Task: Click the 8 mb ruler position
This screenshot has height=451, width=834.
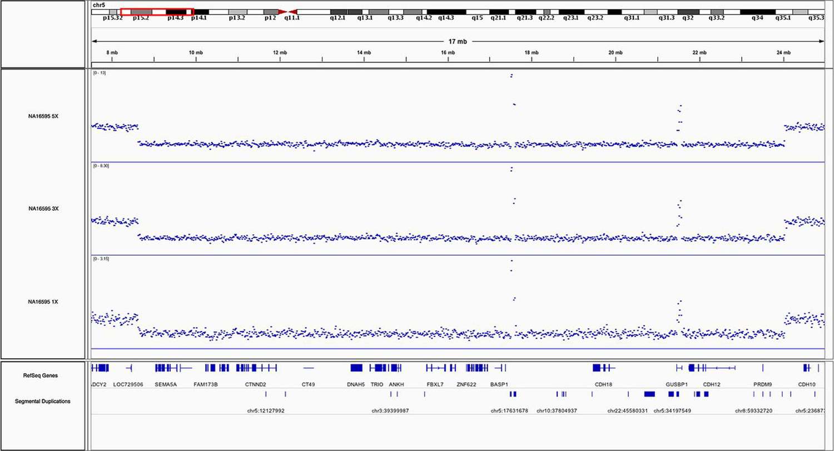Action: [112, 52]
